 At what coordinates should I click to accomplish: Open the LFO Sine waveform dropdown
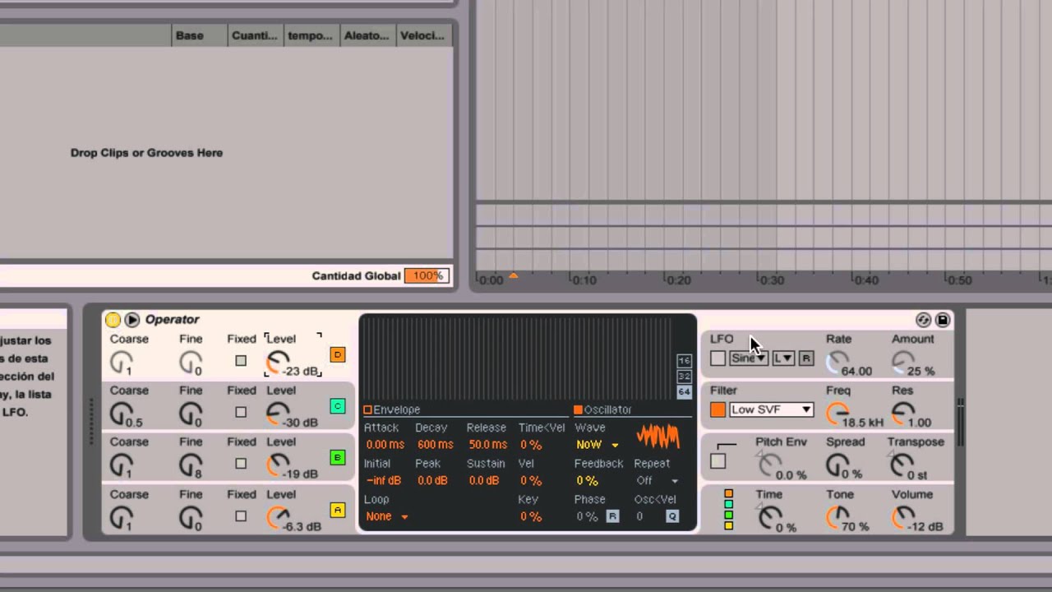[748, 358]
